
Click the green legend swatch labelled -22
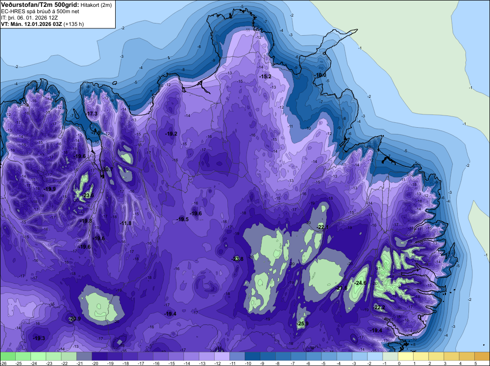(69, 356)
